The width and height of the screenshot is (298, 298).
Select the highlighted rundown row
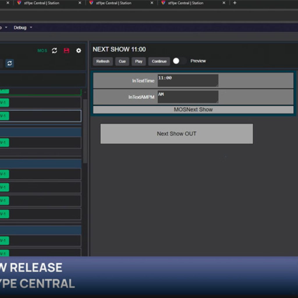click(40, 116)
